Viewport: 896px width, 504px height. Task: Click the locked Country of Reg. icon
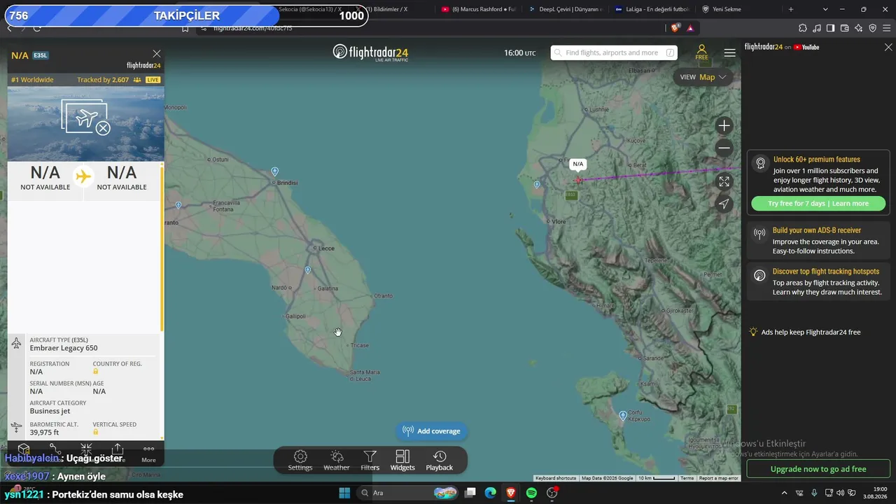tap(96, 371)
